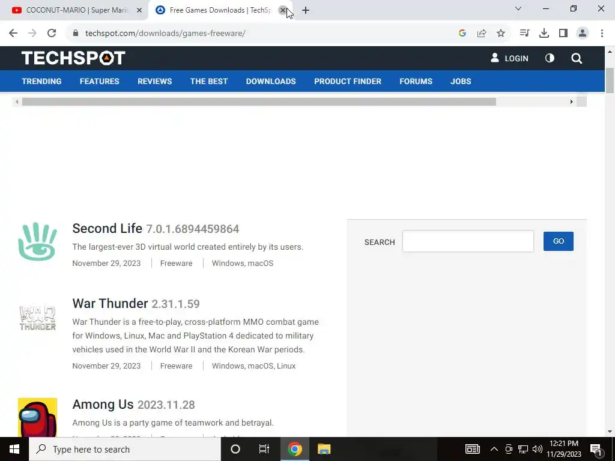This screenshot has height=461, width=615.
Task: Open TechSpot site search magnifier
Action: 577,58
